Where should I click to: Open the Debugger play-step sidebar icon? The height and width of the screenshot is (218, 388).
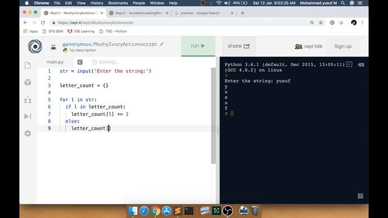(x=28, y=116)
